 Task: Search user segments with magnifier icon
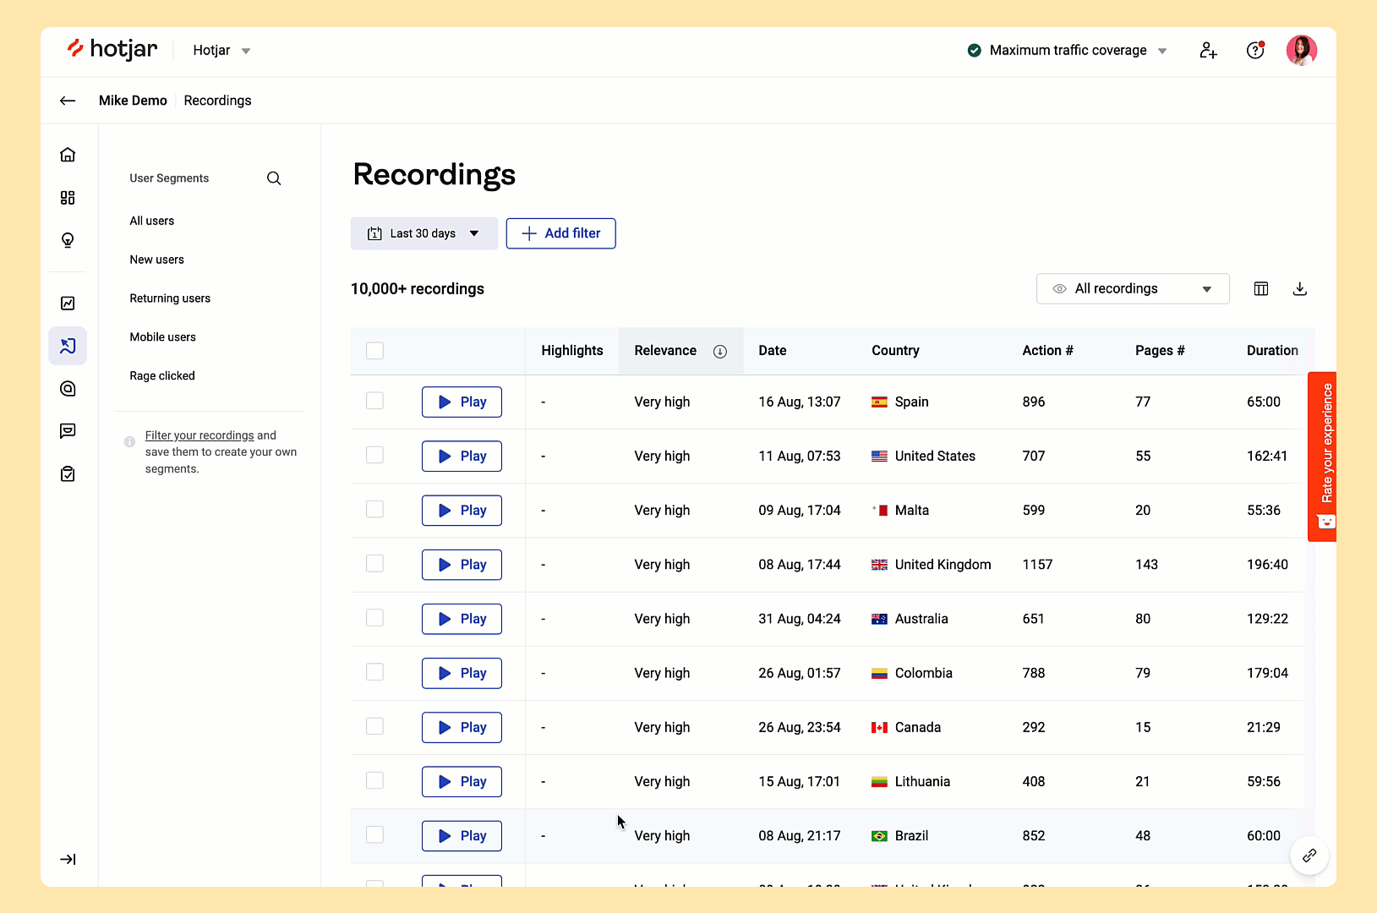[274, 178]
